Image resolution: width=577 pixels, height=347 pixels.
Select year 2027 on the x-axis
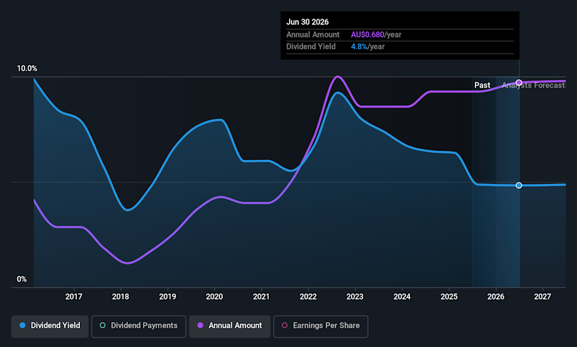tap(543, 297)
